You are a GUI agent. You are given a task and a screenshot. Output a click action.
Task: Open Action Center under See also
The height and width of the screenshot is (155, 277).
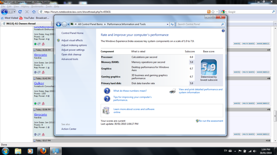(x=69, y=129)
